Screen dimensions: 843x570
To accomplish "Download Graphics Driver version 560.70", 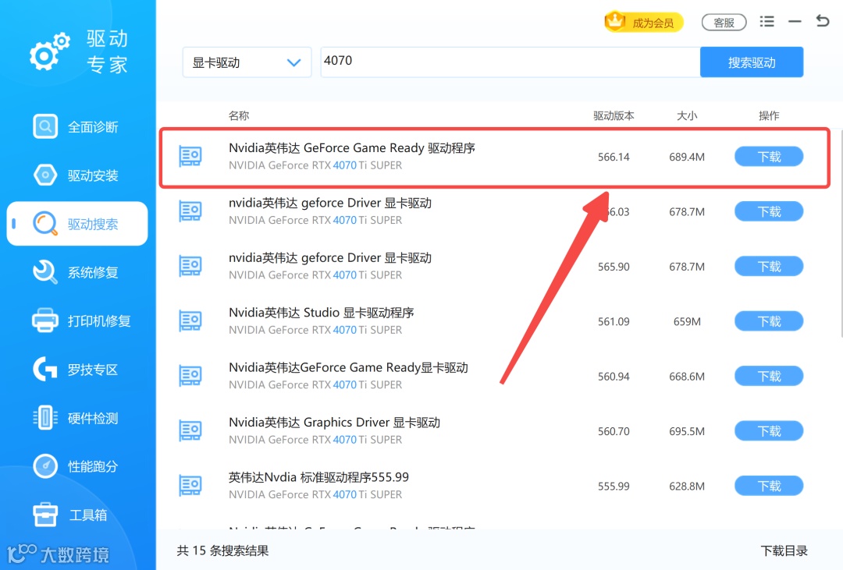I will pyautogui.click(x=769, y=431).
